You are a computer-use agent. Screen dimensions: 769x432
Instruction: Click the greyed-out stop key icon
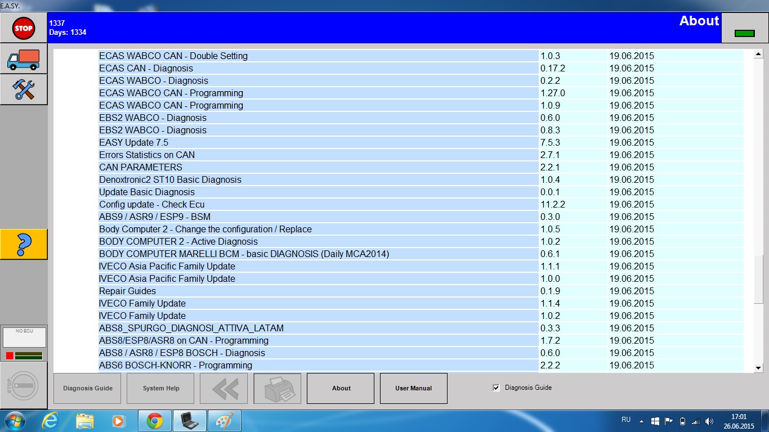tap(24, 385)
